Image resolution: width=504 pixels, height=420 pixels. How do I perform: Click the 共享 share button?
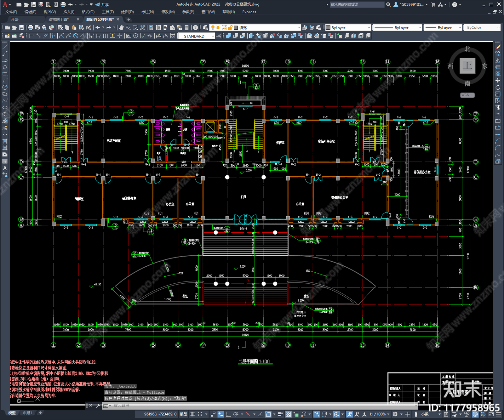(102, 4)
